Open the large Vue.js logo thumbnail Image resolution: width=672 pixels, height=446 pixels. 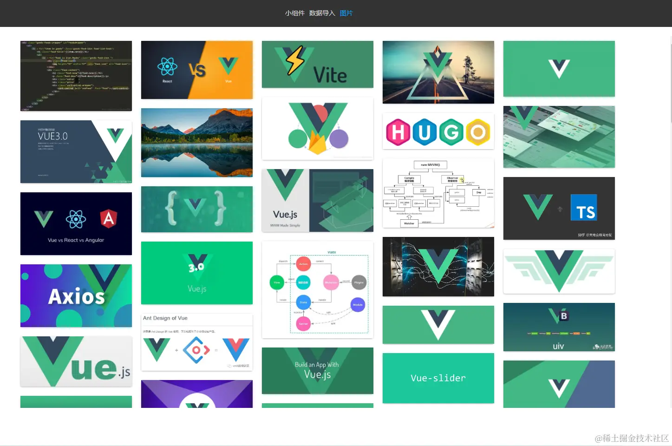click(76, 361)
